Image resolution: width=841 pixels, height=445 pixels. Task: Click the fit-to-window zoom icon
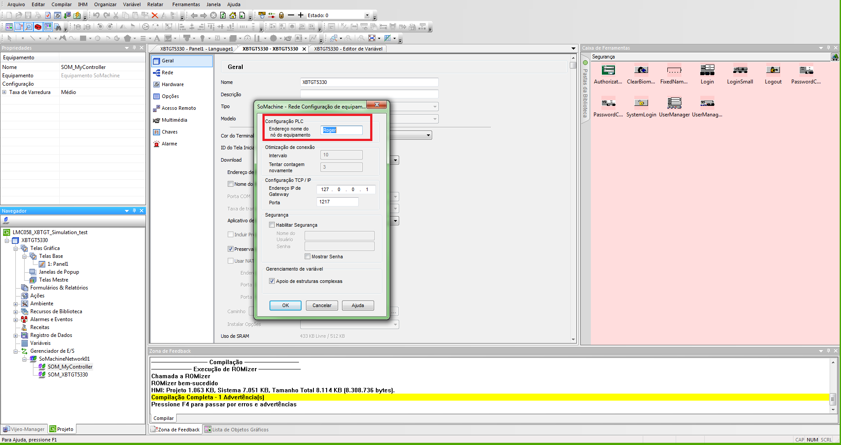tap(372, 38)
